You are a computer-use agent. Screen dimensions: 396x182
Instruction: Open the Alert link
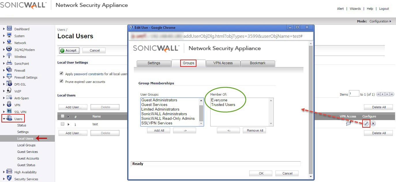tap(340, 9)
